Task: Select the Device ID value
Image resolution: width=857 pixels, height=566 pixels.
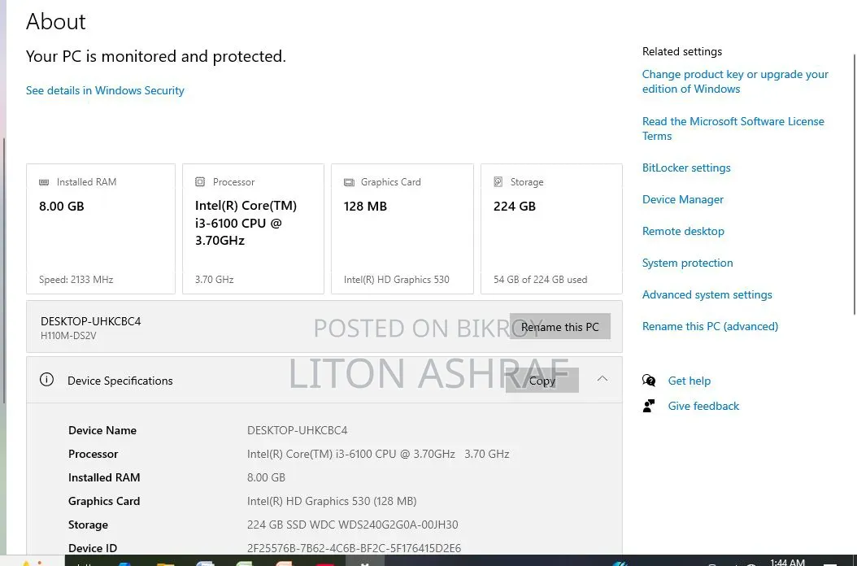Action: click(355, 548)
